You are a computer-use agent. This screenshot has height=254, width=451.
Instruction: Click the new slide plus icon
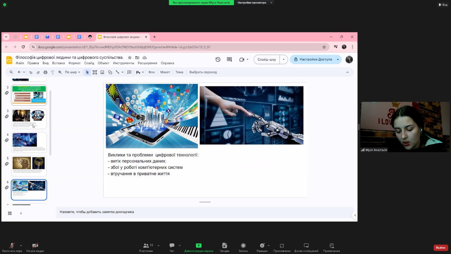(19, 72)
